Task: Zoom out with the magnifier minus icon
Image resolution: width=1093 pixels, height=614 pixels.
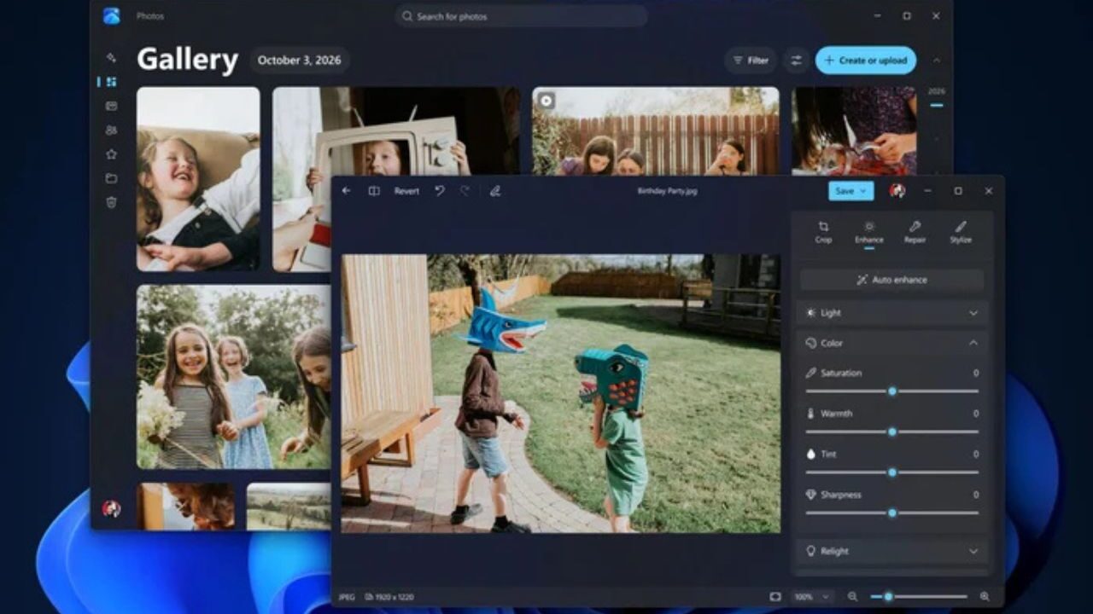Action: (x=852, y=597)
